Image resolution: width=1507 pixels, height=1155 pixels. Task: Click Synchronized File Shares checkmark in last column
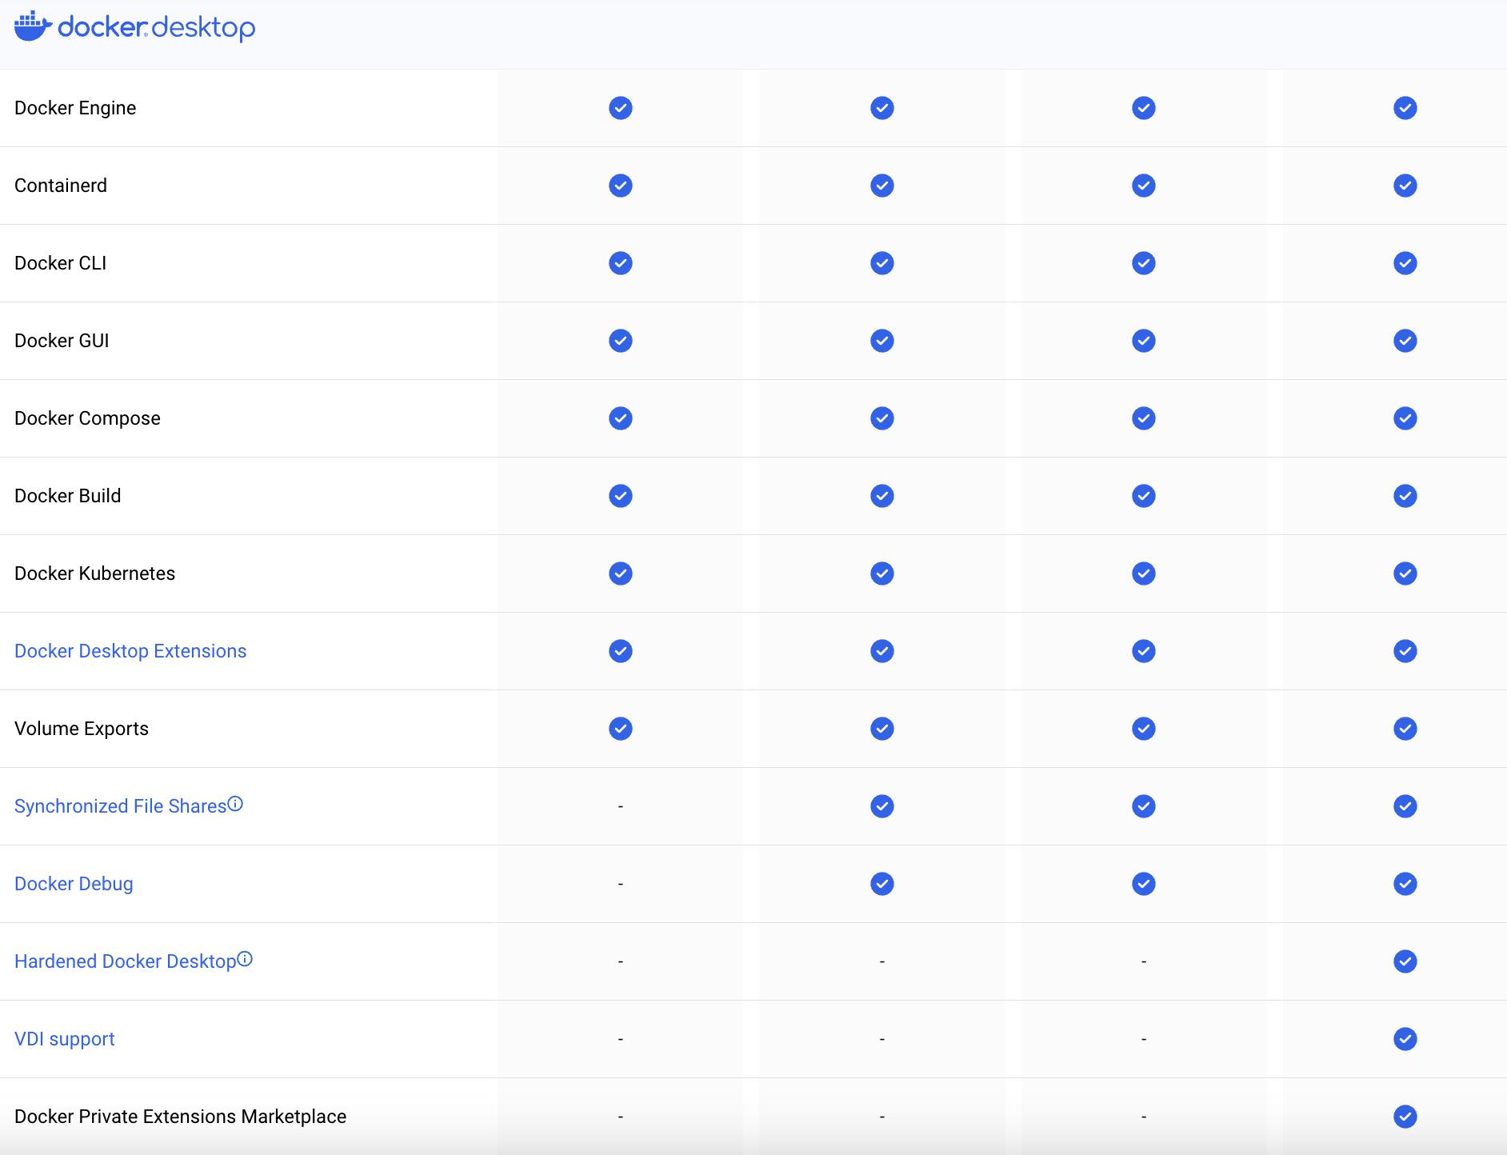[1405, 806]
